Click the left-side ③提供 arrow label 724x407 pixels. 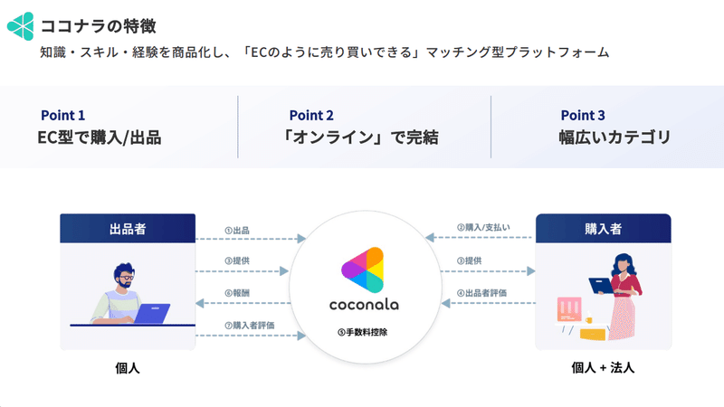(x=237, y=260)
